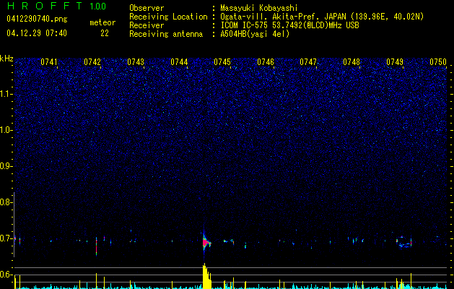Click the kHz axis unit label

(x=6, y=59)
